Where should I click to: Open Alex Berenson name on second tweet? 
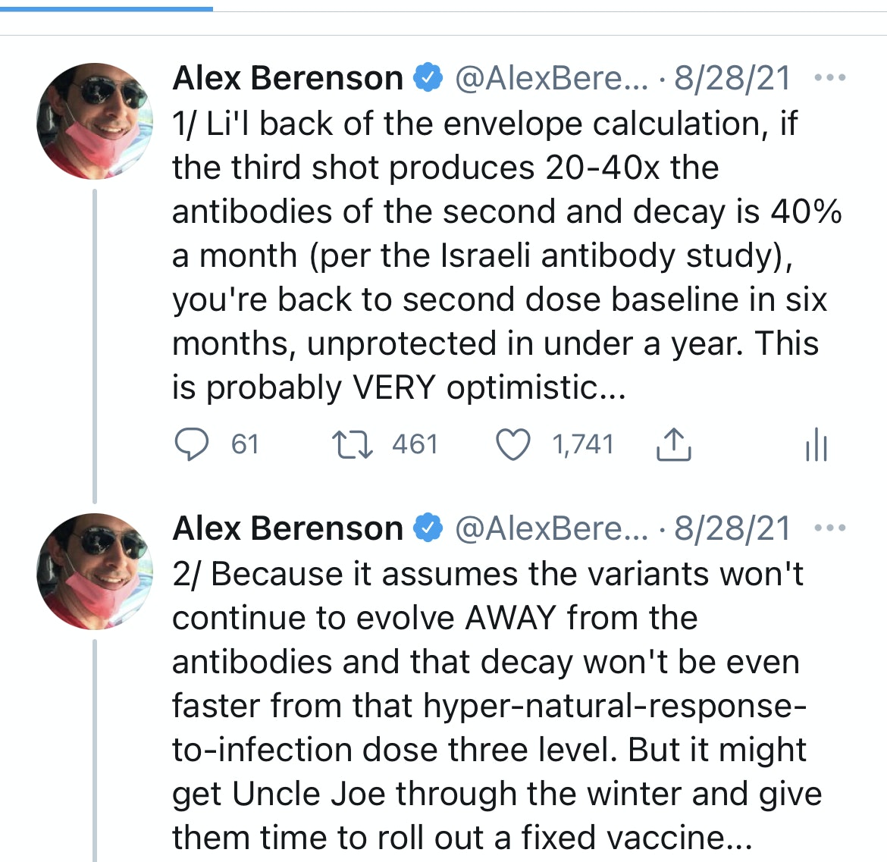point(288,528)
